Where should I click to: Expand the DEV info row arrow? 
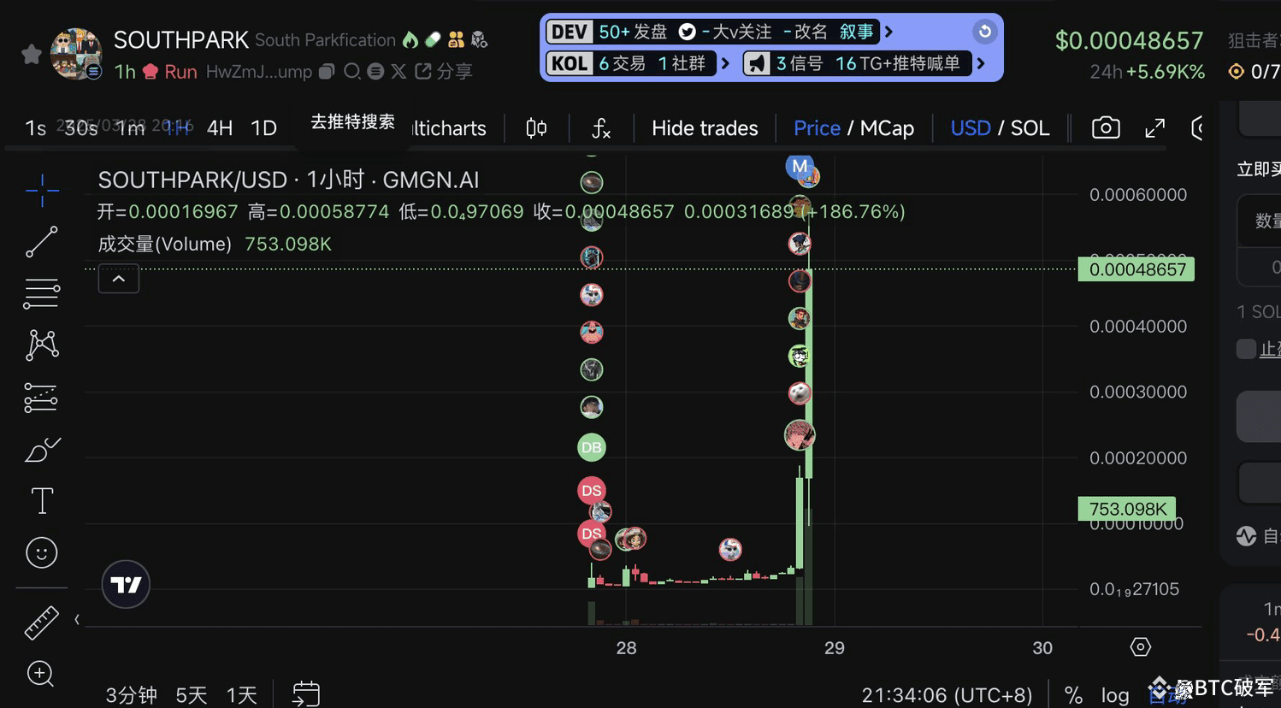pos(888,32)
